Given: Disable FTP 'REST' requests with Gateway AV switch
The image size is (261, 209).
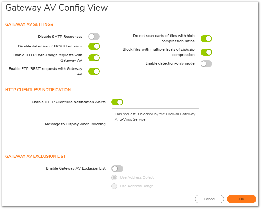Looking at the screenshot, I should click(x=94, y=72).
